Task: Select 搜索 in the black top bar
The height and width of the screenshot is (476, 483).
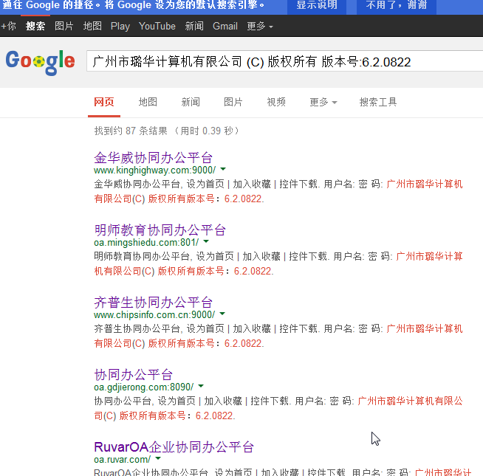Action: coord(35,26)
